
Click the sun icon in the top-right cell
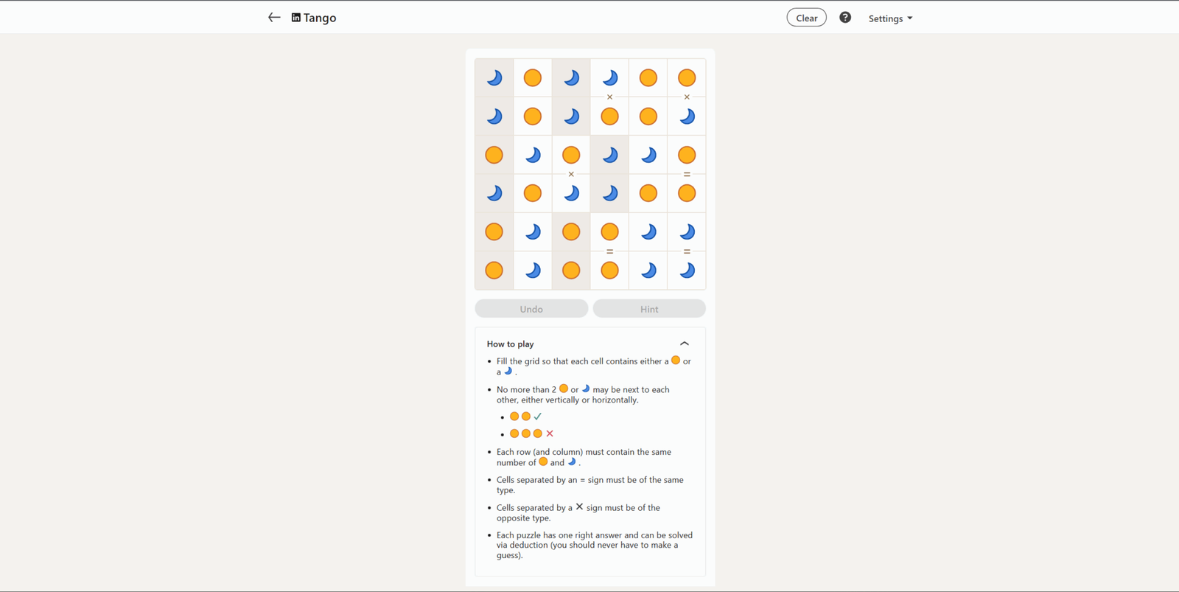click(686, 77)
